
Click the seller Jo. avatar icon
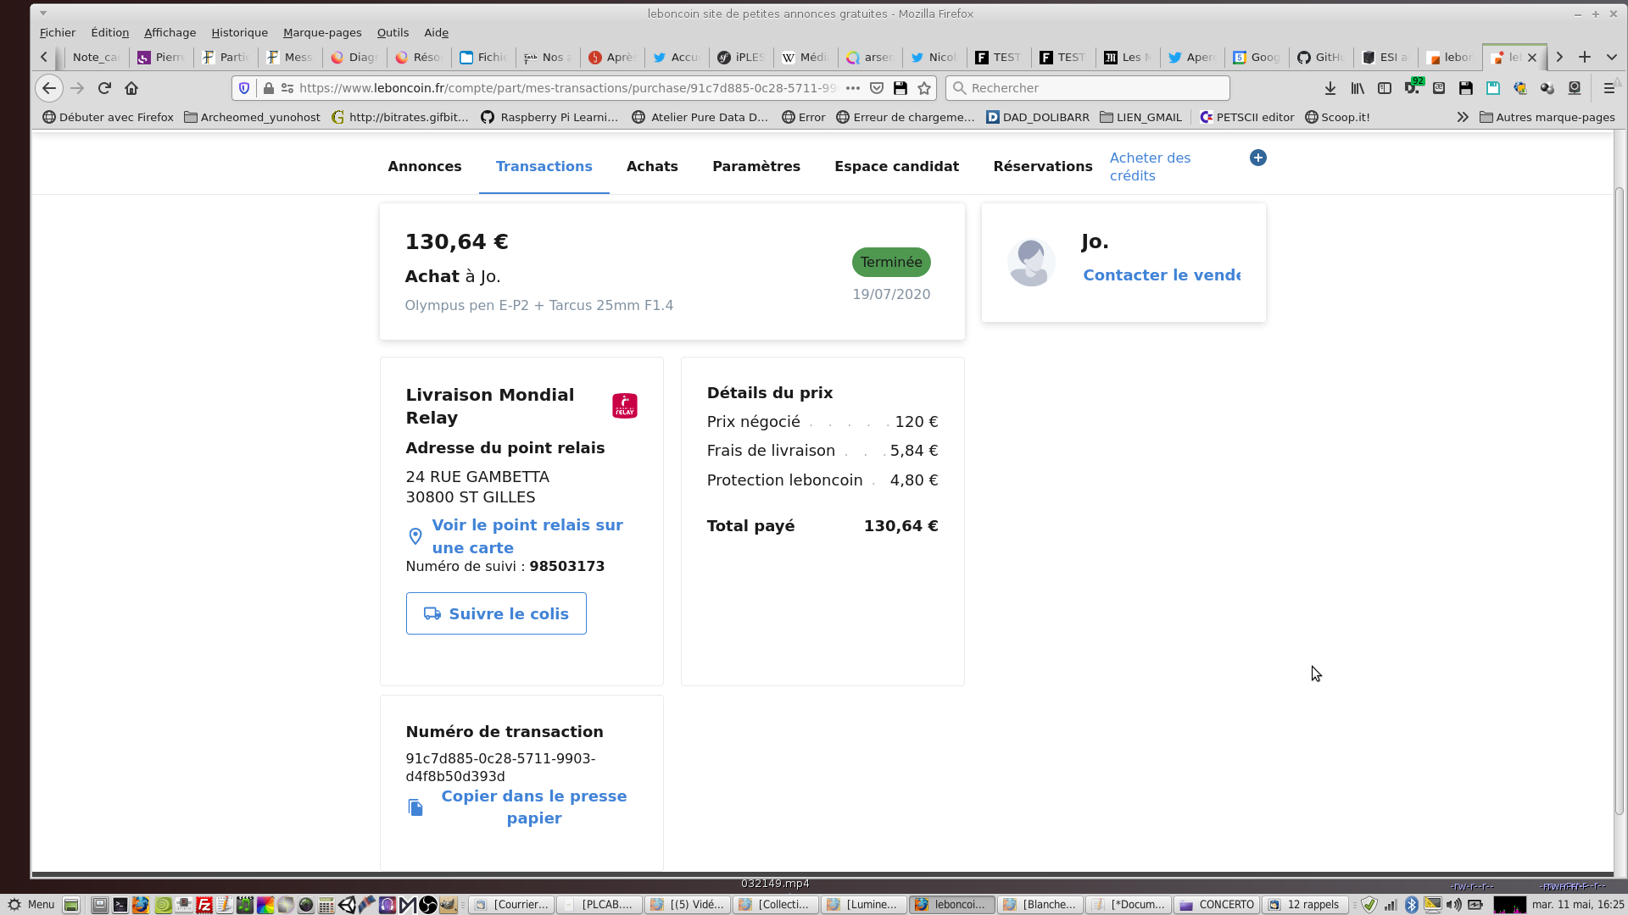1031,263
